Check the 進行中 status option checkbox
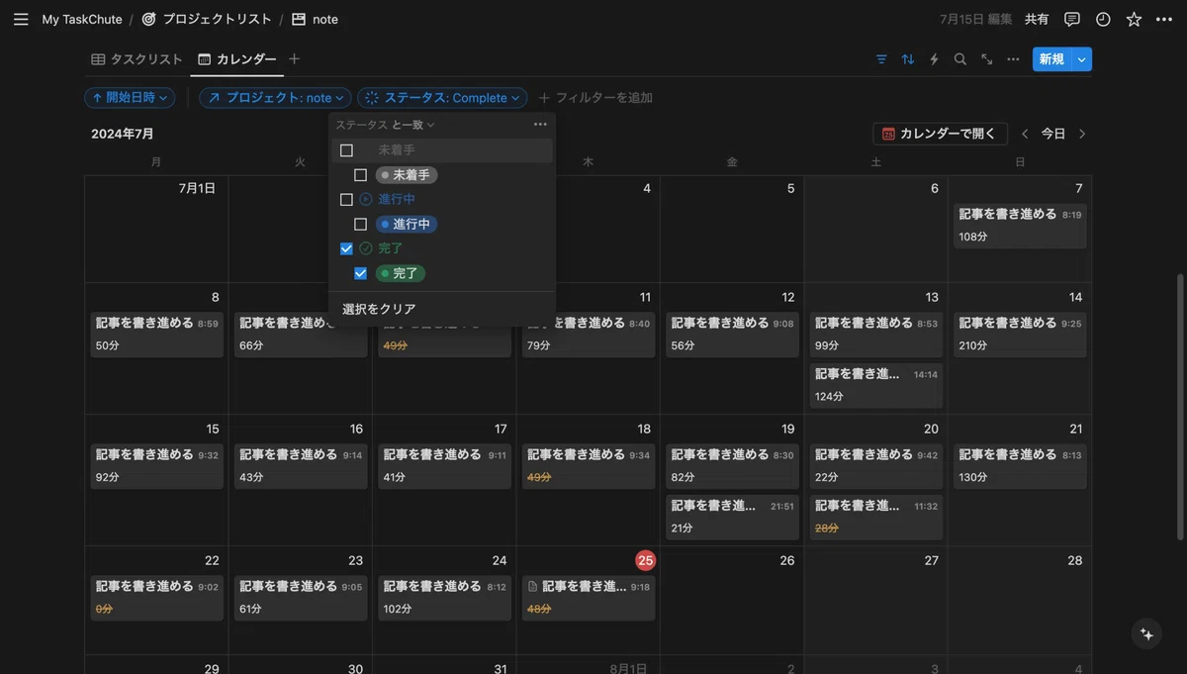 click(x=360, y=225)
